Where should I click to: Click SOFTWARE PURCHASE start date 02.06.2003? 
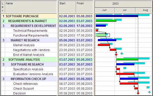[67, 16]
